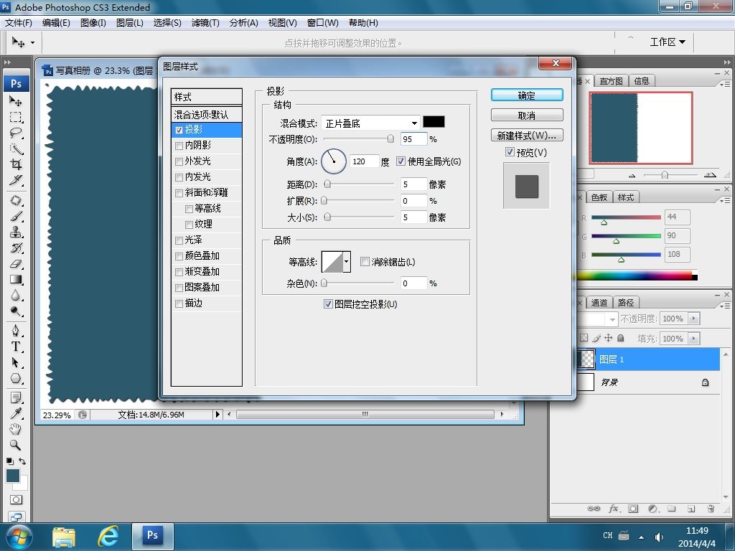Viewport: 735px width, 551px height.
Task: Uncheck the 投影 drop shadow style
Action: point(179,130)
